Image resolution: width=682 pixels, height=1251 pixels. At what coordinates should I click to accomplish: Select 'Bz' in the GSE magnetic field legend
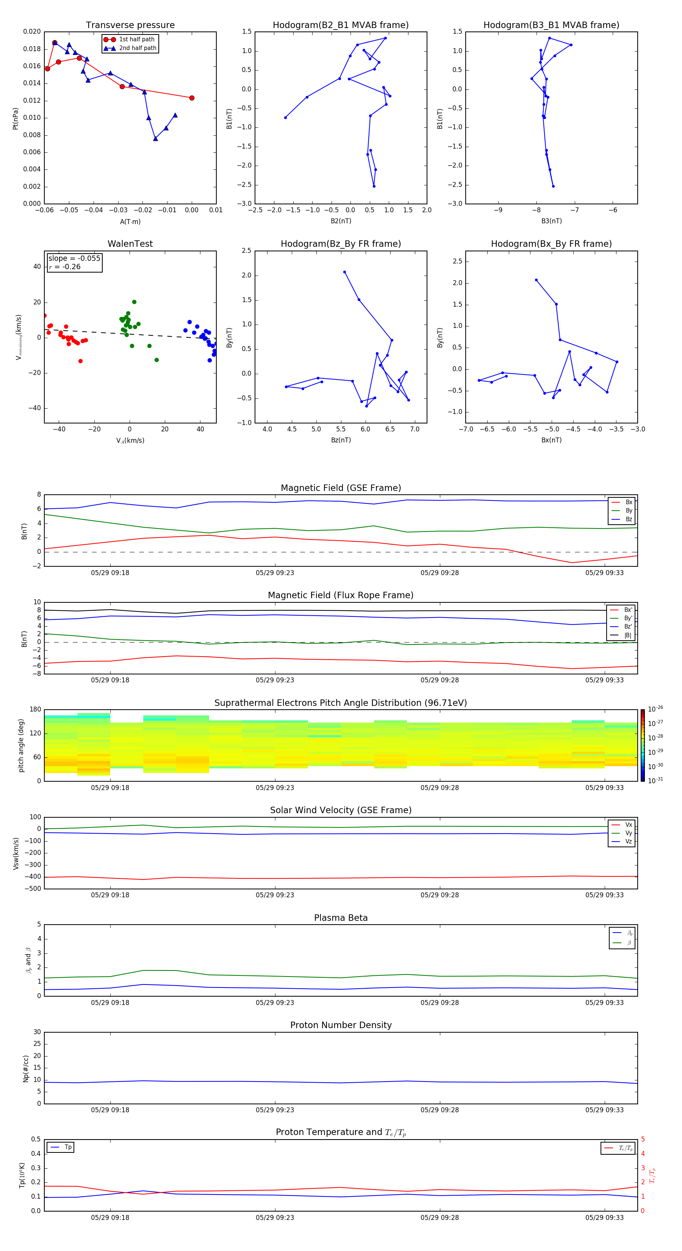(x=622, y=519)
